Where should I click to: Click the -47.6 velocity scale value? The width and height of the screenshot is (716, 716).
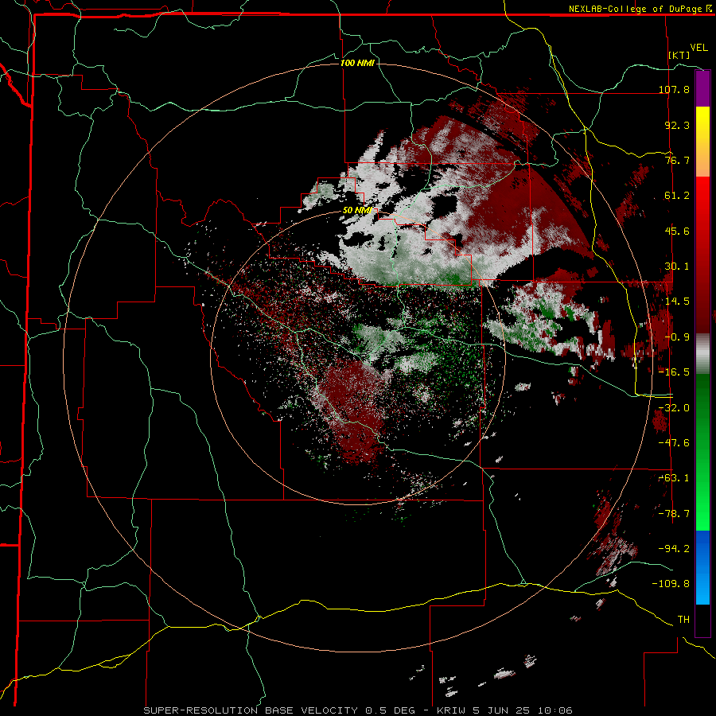(x=674, y=443)
